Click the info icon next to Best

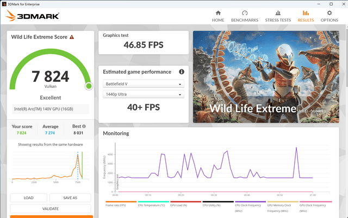[x=84, y=126]
